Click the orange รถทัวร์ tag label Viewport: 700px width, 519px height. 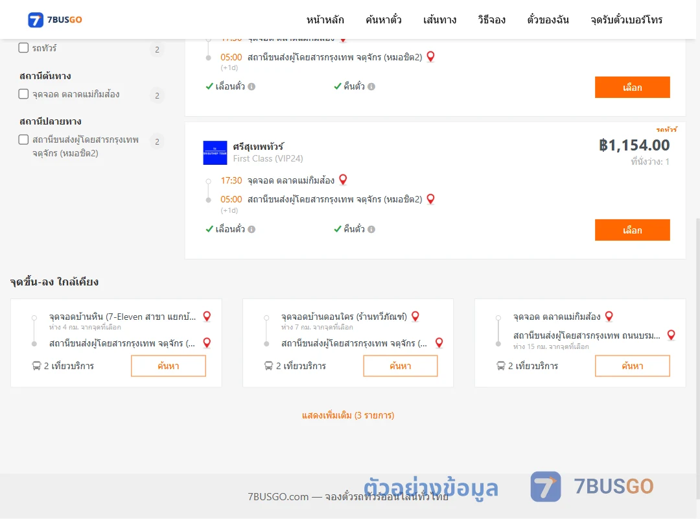[667, 130]
